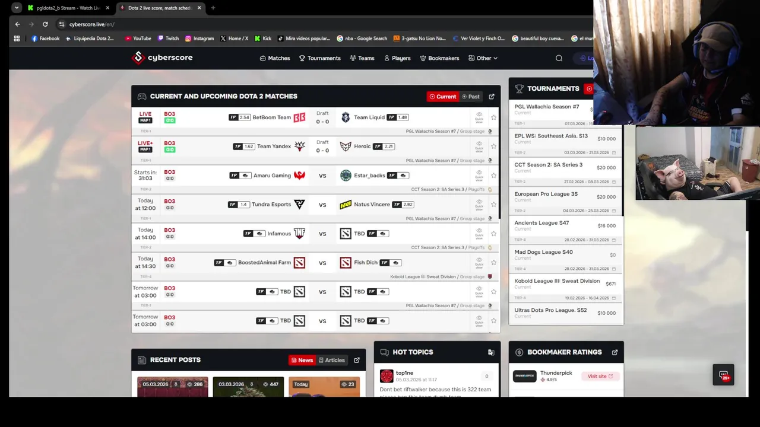Toggle Past matches filter
760x427 pixels.
471,97
